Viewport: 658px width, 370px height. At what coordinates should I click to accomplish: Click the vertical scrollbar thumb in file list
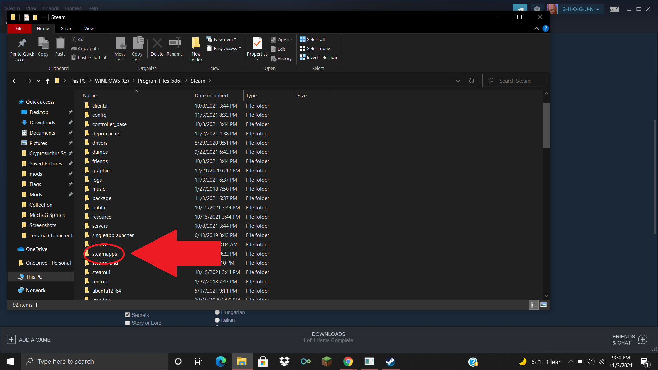coord(546,125)
